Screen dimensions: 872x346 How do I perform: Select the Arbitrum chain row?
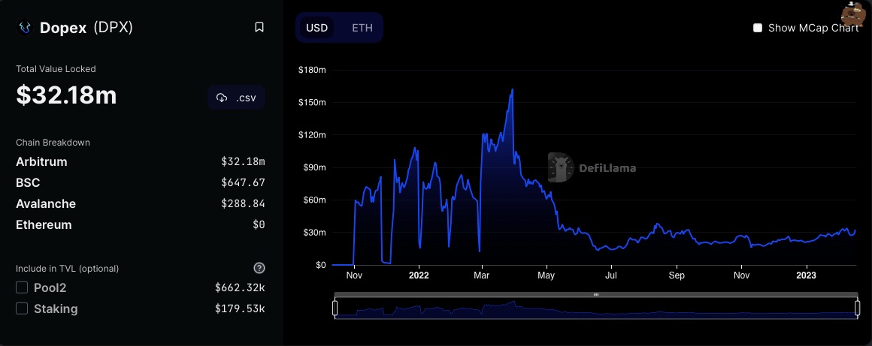pyautogui.click(x=140, y=161)
